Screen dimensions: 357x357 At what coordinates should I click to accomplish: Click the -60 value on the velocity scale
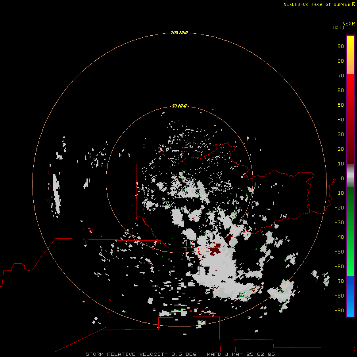click(339, 267)
